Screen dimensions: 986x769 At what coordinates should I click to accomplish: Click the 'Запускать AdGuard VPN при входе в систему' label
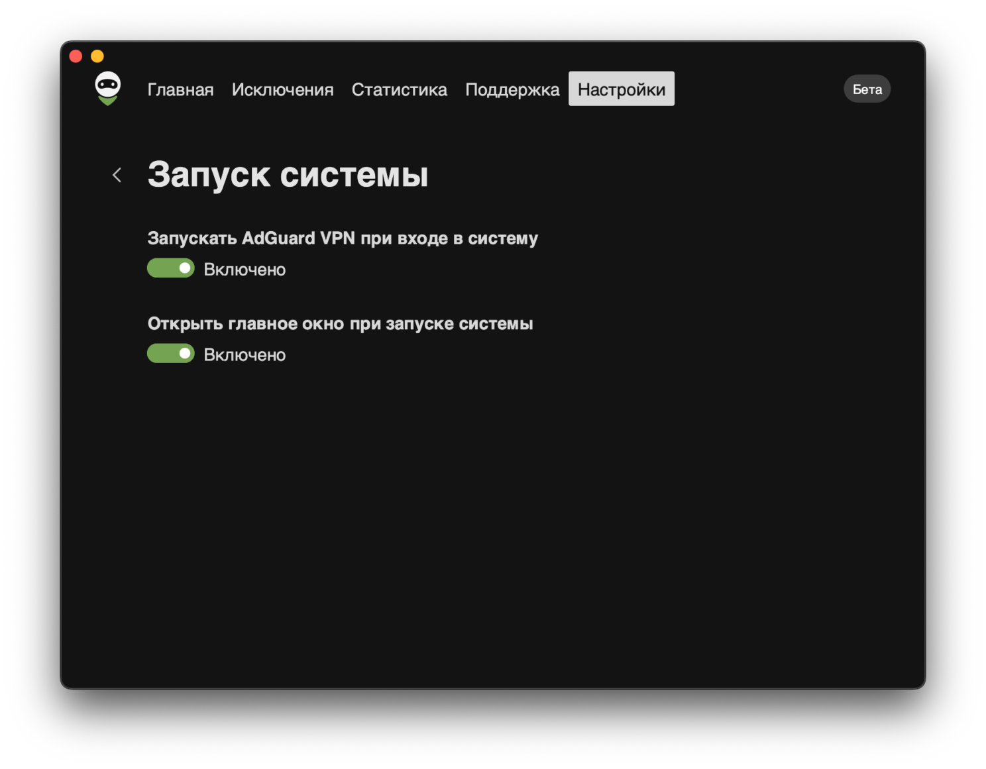pos(342,238)
